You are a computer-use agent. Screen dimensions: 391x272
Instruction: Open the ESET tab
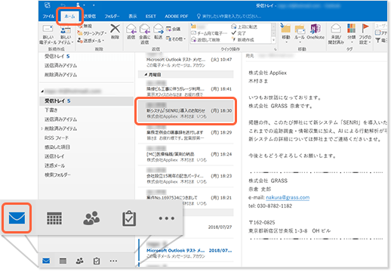pos(151,17)
